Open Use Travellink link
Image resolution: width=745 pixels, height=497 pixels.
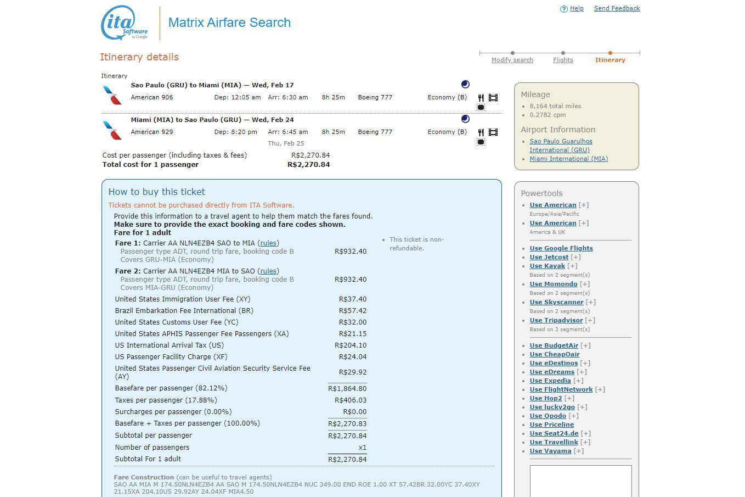tap(554, 442)
